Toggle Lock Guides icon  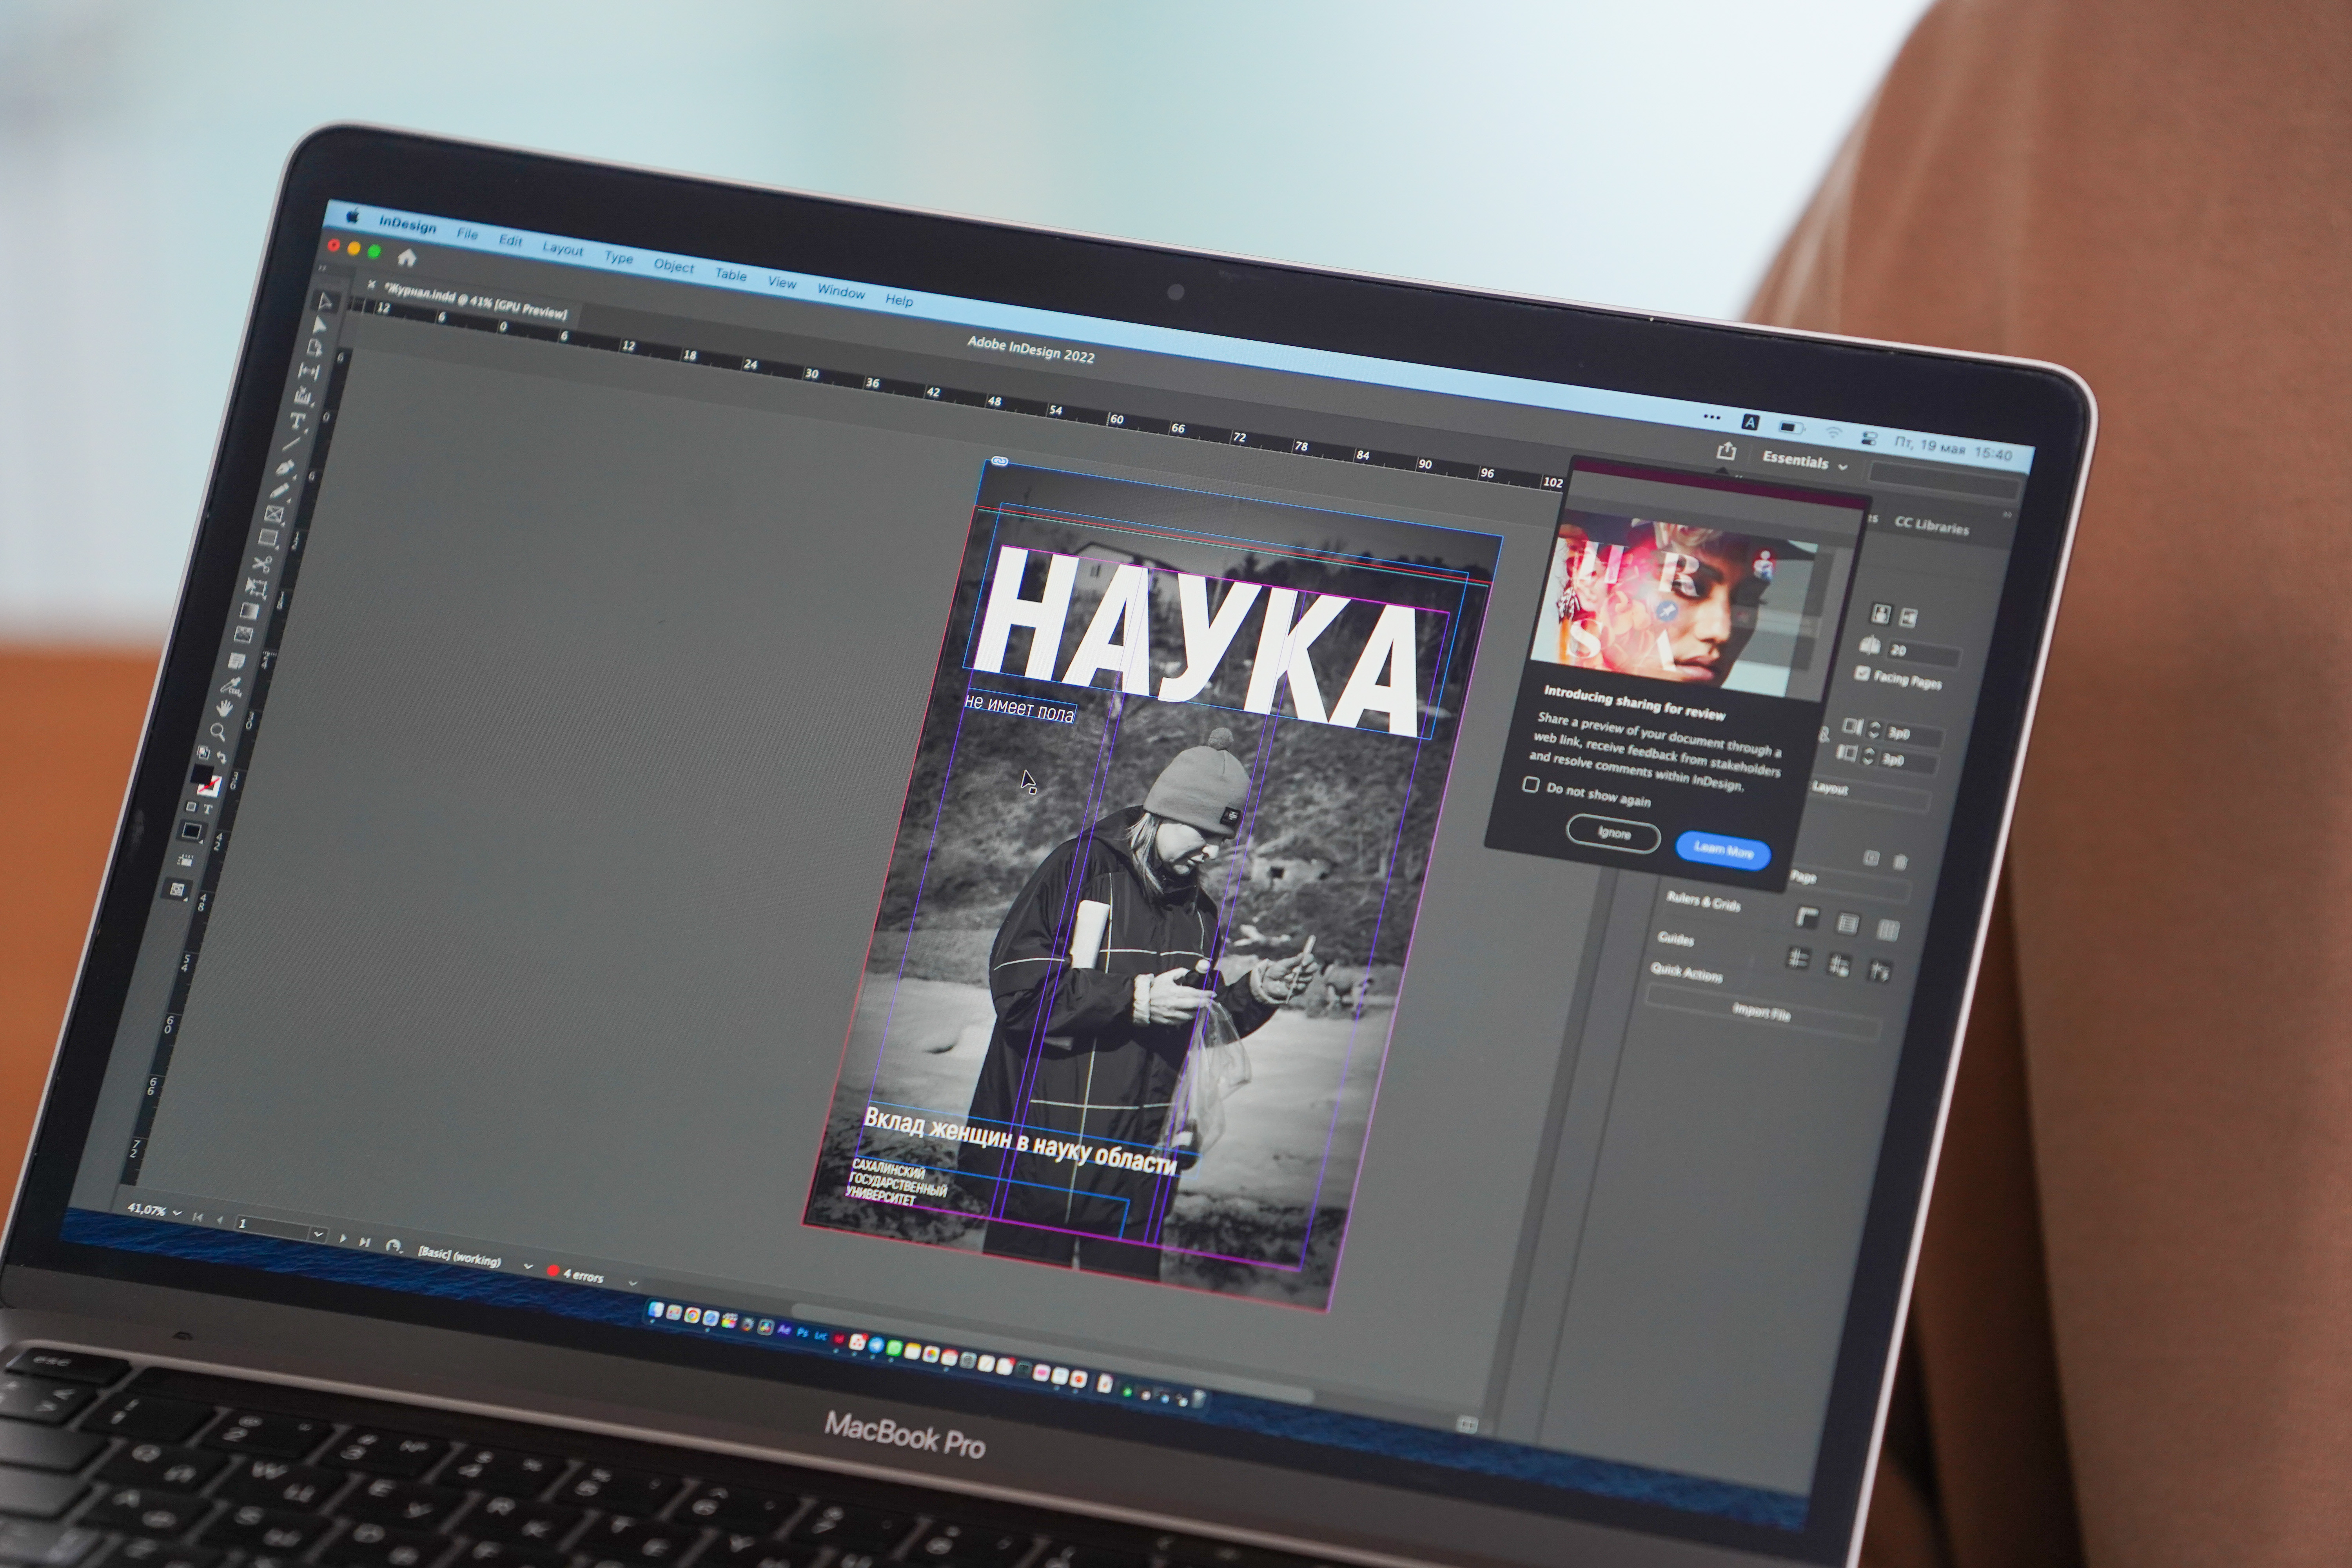tap(1838, 965)
